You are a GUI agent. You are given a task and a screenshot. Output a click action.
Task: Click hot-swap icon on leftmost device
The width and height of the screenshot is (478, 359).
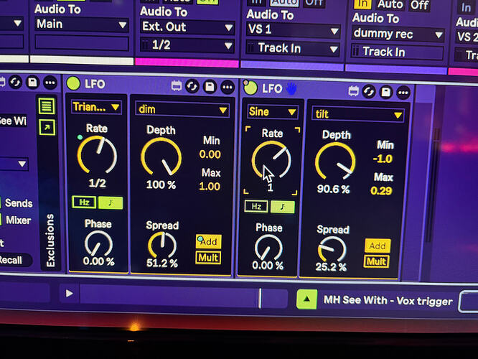[15, 82]
